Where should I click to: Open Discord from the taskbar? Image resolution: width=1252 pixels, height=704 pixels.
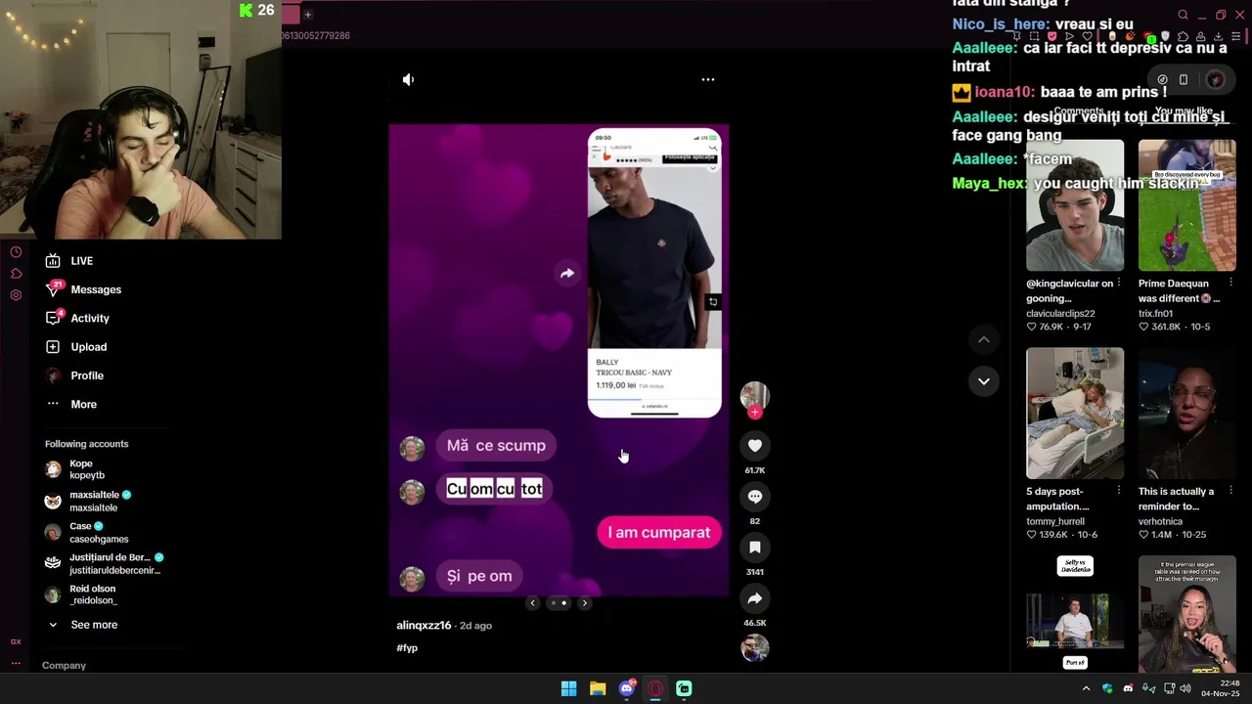626,688
